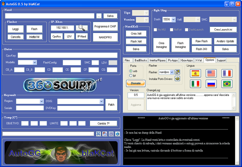Click the ChangeLog scrollbar down arrow
Viewport: 242px width, 167px height.
pyautogui.click(x=234, y=108)
